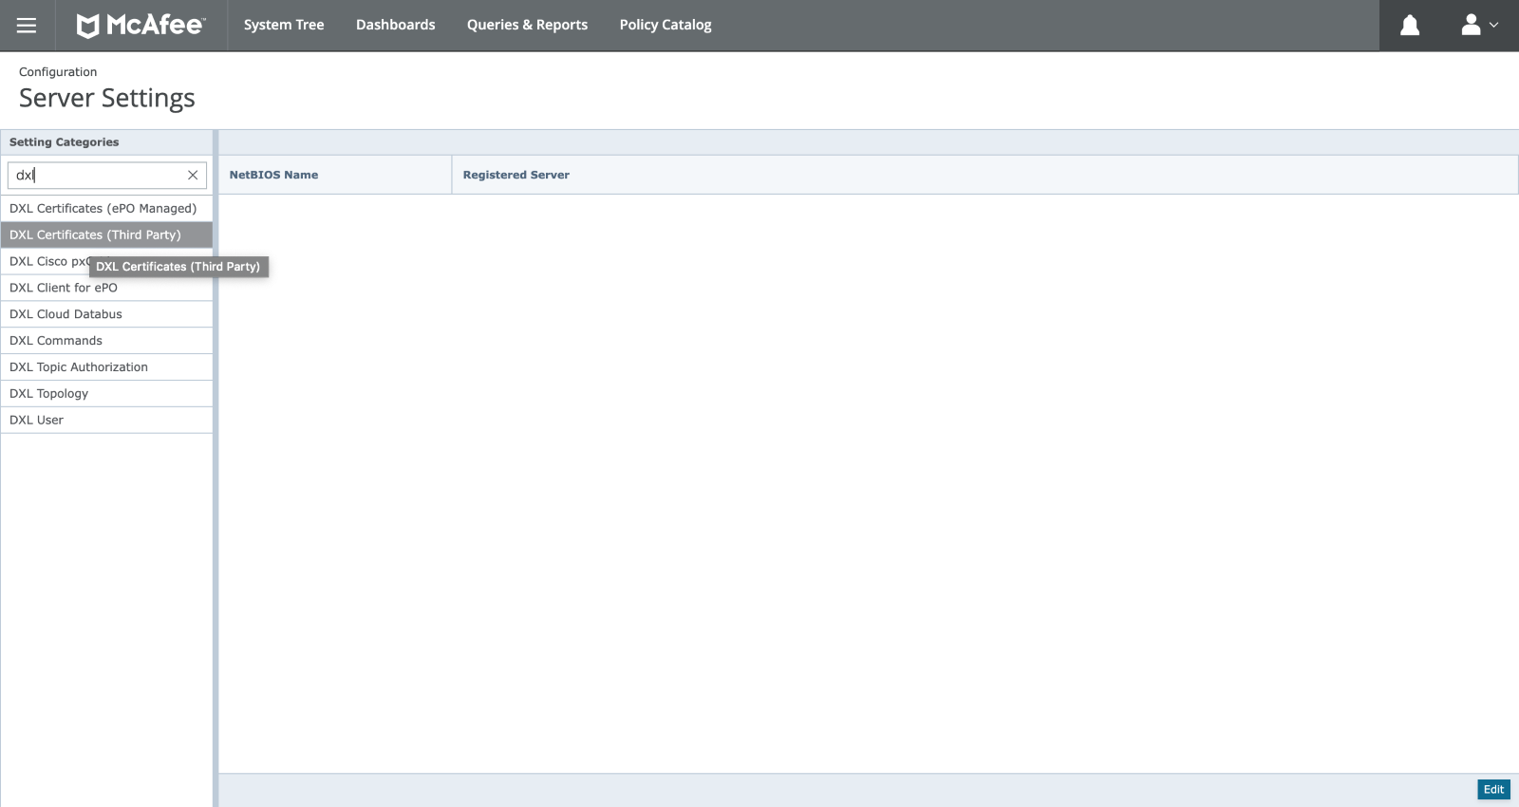Select DXL Commands category

click(x=56, y=341)
